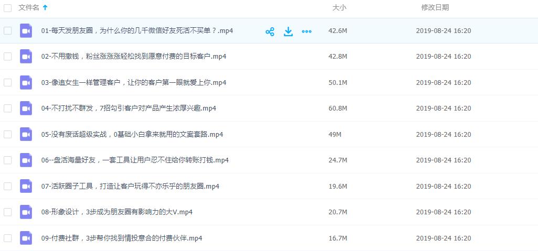Click the share icon on file 01

270,31
